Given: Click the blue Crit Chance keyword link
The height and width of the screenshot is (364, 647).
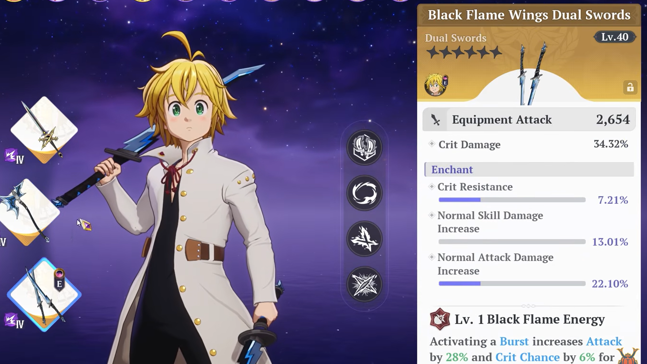Looking at the screenshot, I should point(527,357).
